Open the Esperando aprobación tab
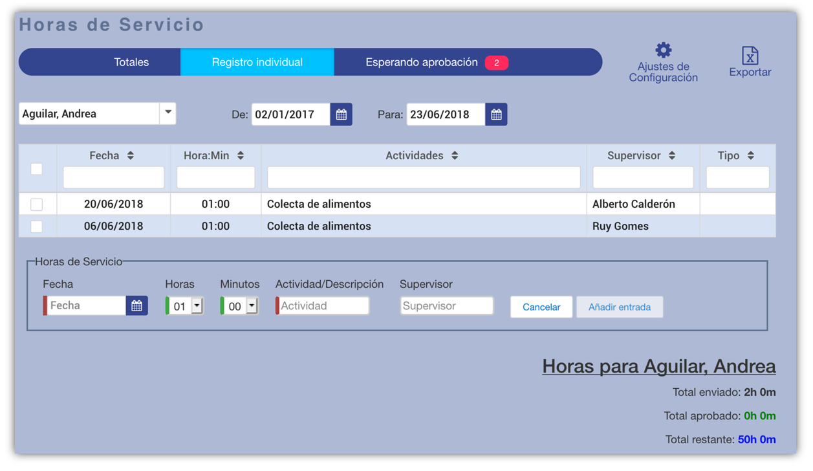This screenshot has height=471, width=813. click(422, 62)
